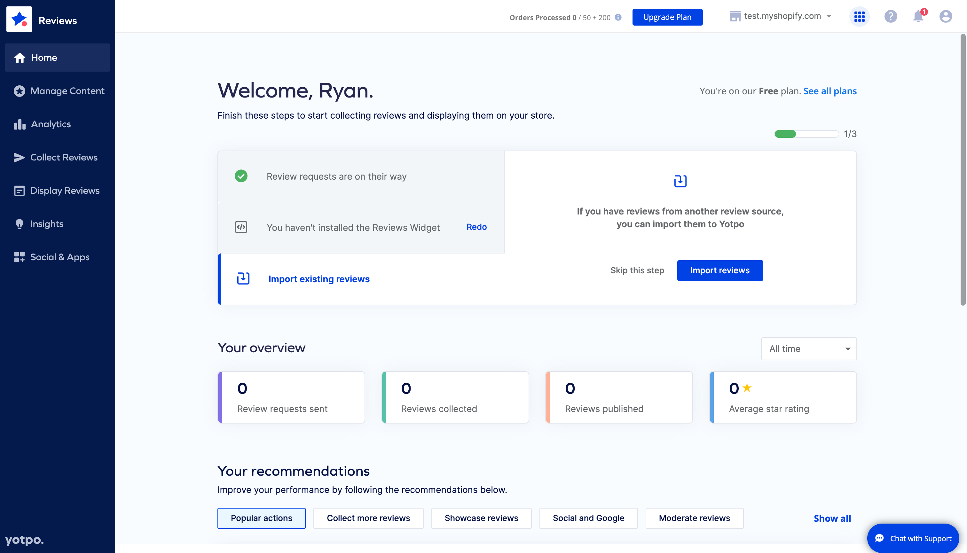
Task: Click the Upgrade Plan button
Action: point(667,17)
